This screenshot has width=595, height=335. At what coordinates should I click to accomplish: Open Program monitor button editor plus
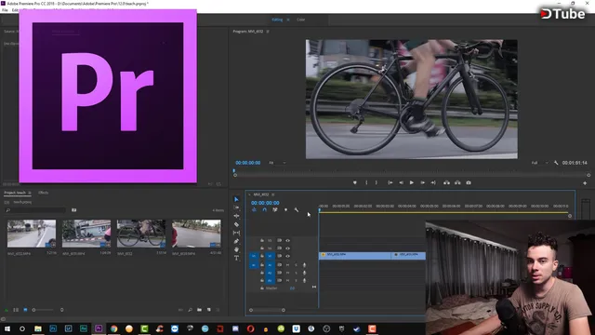(x=585, y=183)
